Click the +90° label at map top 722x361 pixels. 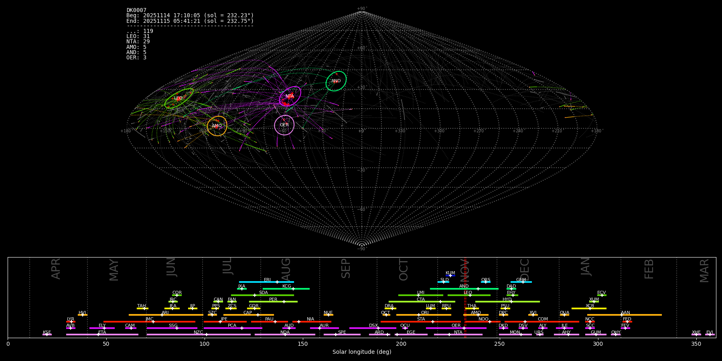point(362,8)
